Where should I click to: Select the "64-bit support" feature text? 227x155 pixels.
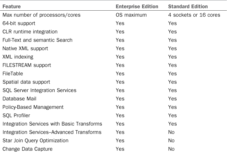tap(19, 23)
